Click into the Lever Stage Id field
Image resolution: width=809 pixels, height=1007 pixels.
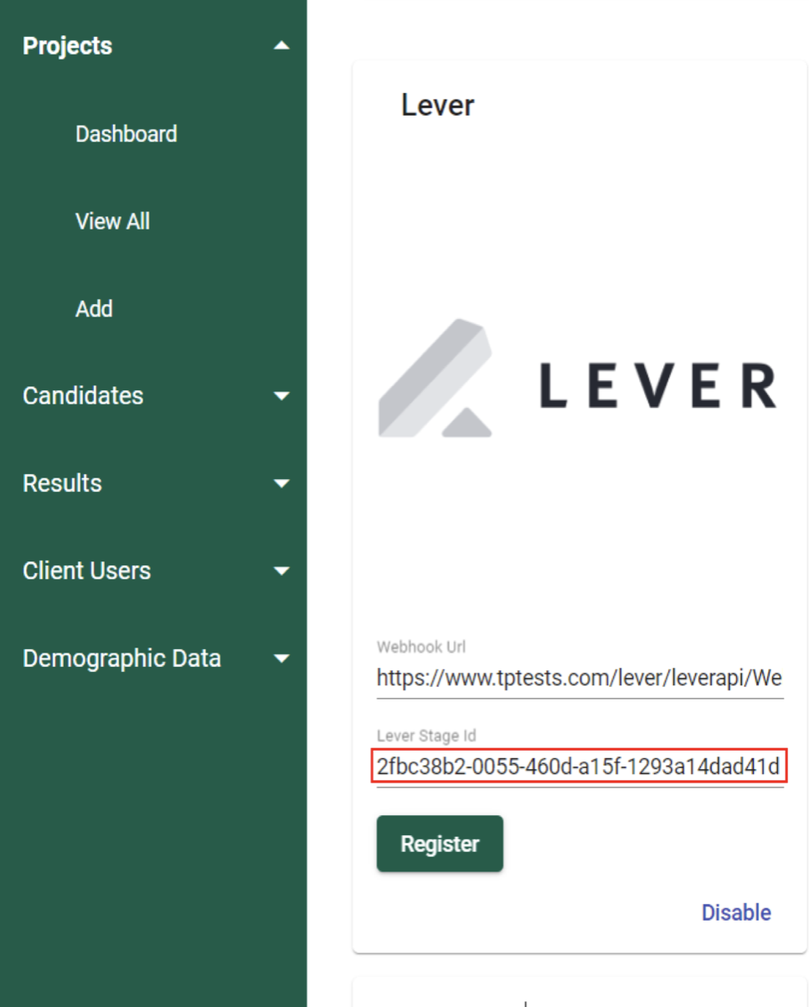pyautogui.click(x=580, y=767)
